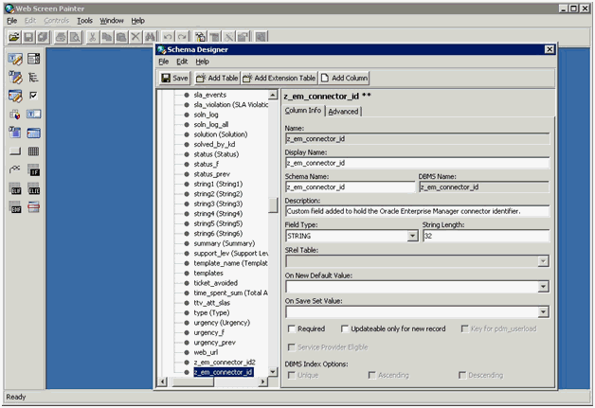Select the checkbox control in the palette
This screenshot has width=595, height=408.
click(x=33, y=96)
